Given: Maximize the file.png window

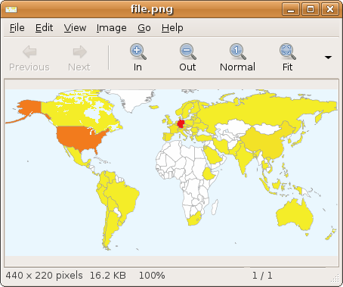Looking at the screenshot, I should (x=311, y=9).
